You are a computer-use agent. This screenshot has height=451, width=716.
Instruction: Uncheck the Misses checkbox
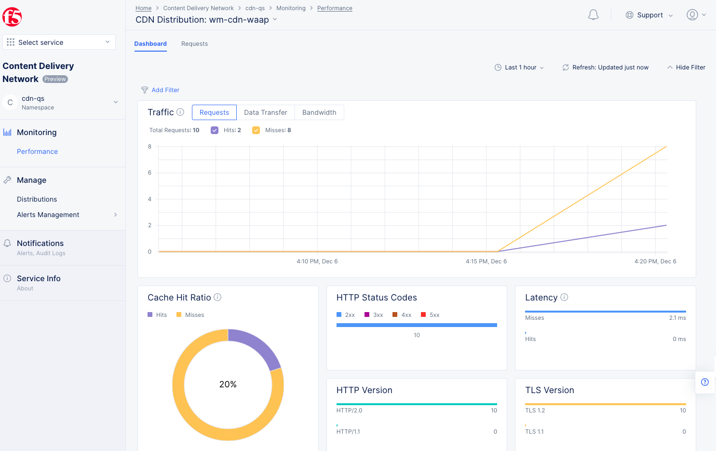pos(256,130)
